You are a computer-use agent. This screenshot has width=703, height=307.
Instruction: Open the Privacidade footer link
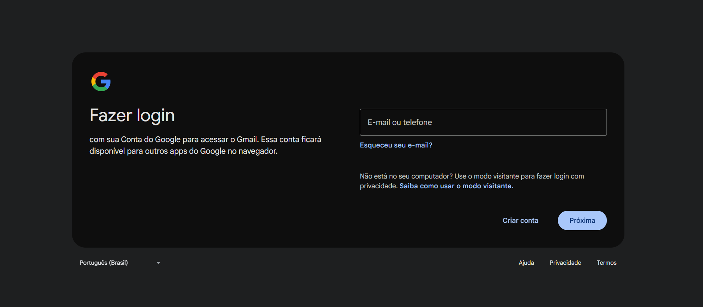pos(565,263)
